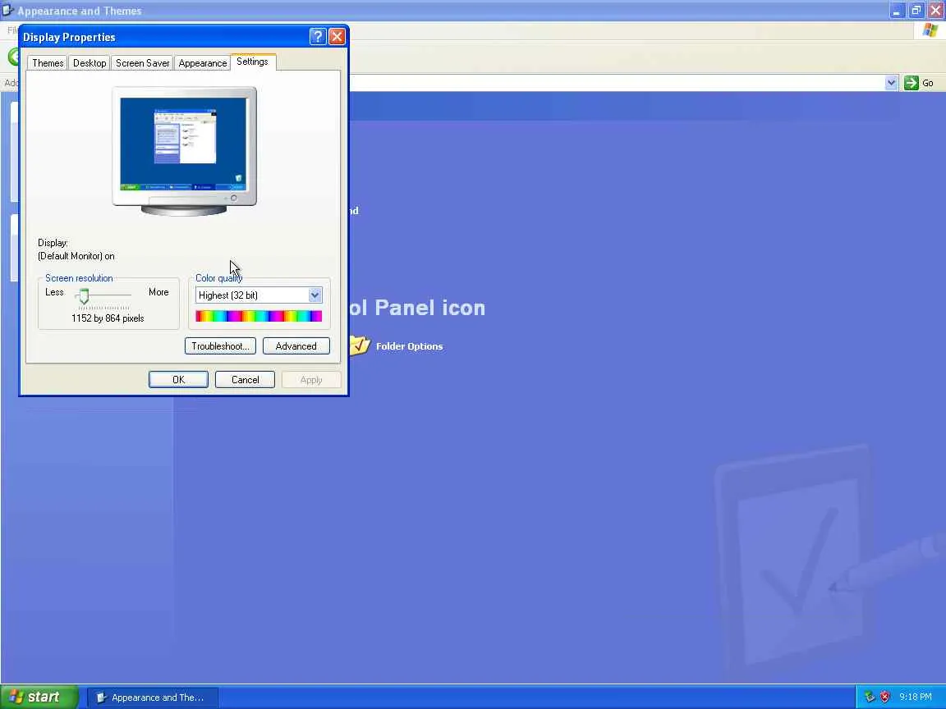946x709 pixels.
Task: Click the network tray icon
Action: (x=870, y=697)
